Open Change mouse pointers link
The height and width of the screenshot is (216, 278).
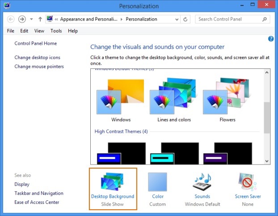point(39,67)
